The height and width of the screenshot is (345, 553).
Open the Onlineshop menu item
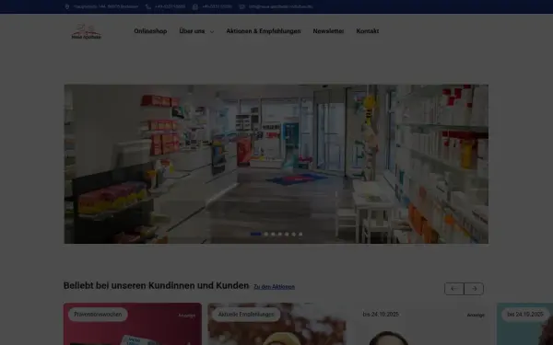coord(150,31)
